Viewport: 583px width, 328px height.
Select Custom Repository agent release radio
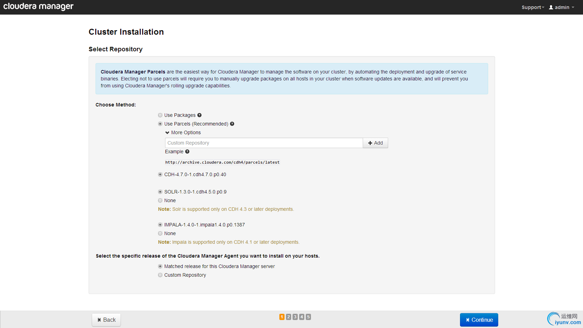click(x=160, y=275)
